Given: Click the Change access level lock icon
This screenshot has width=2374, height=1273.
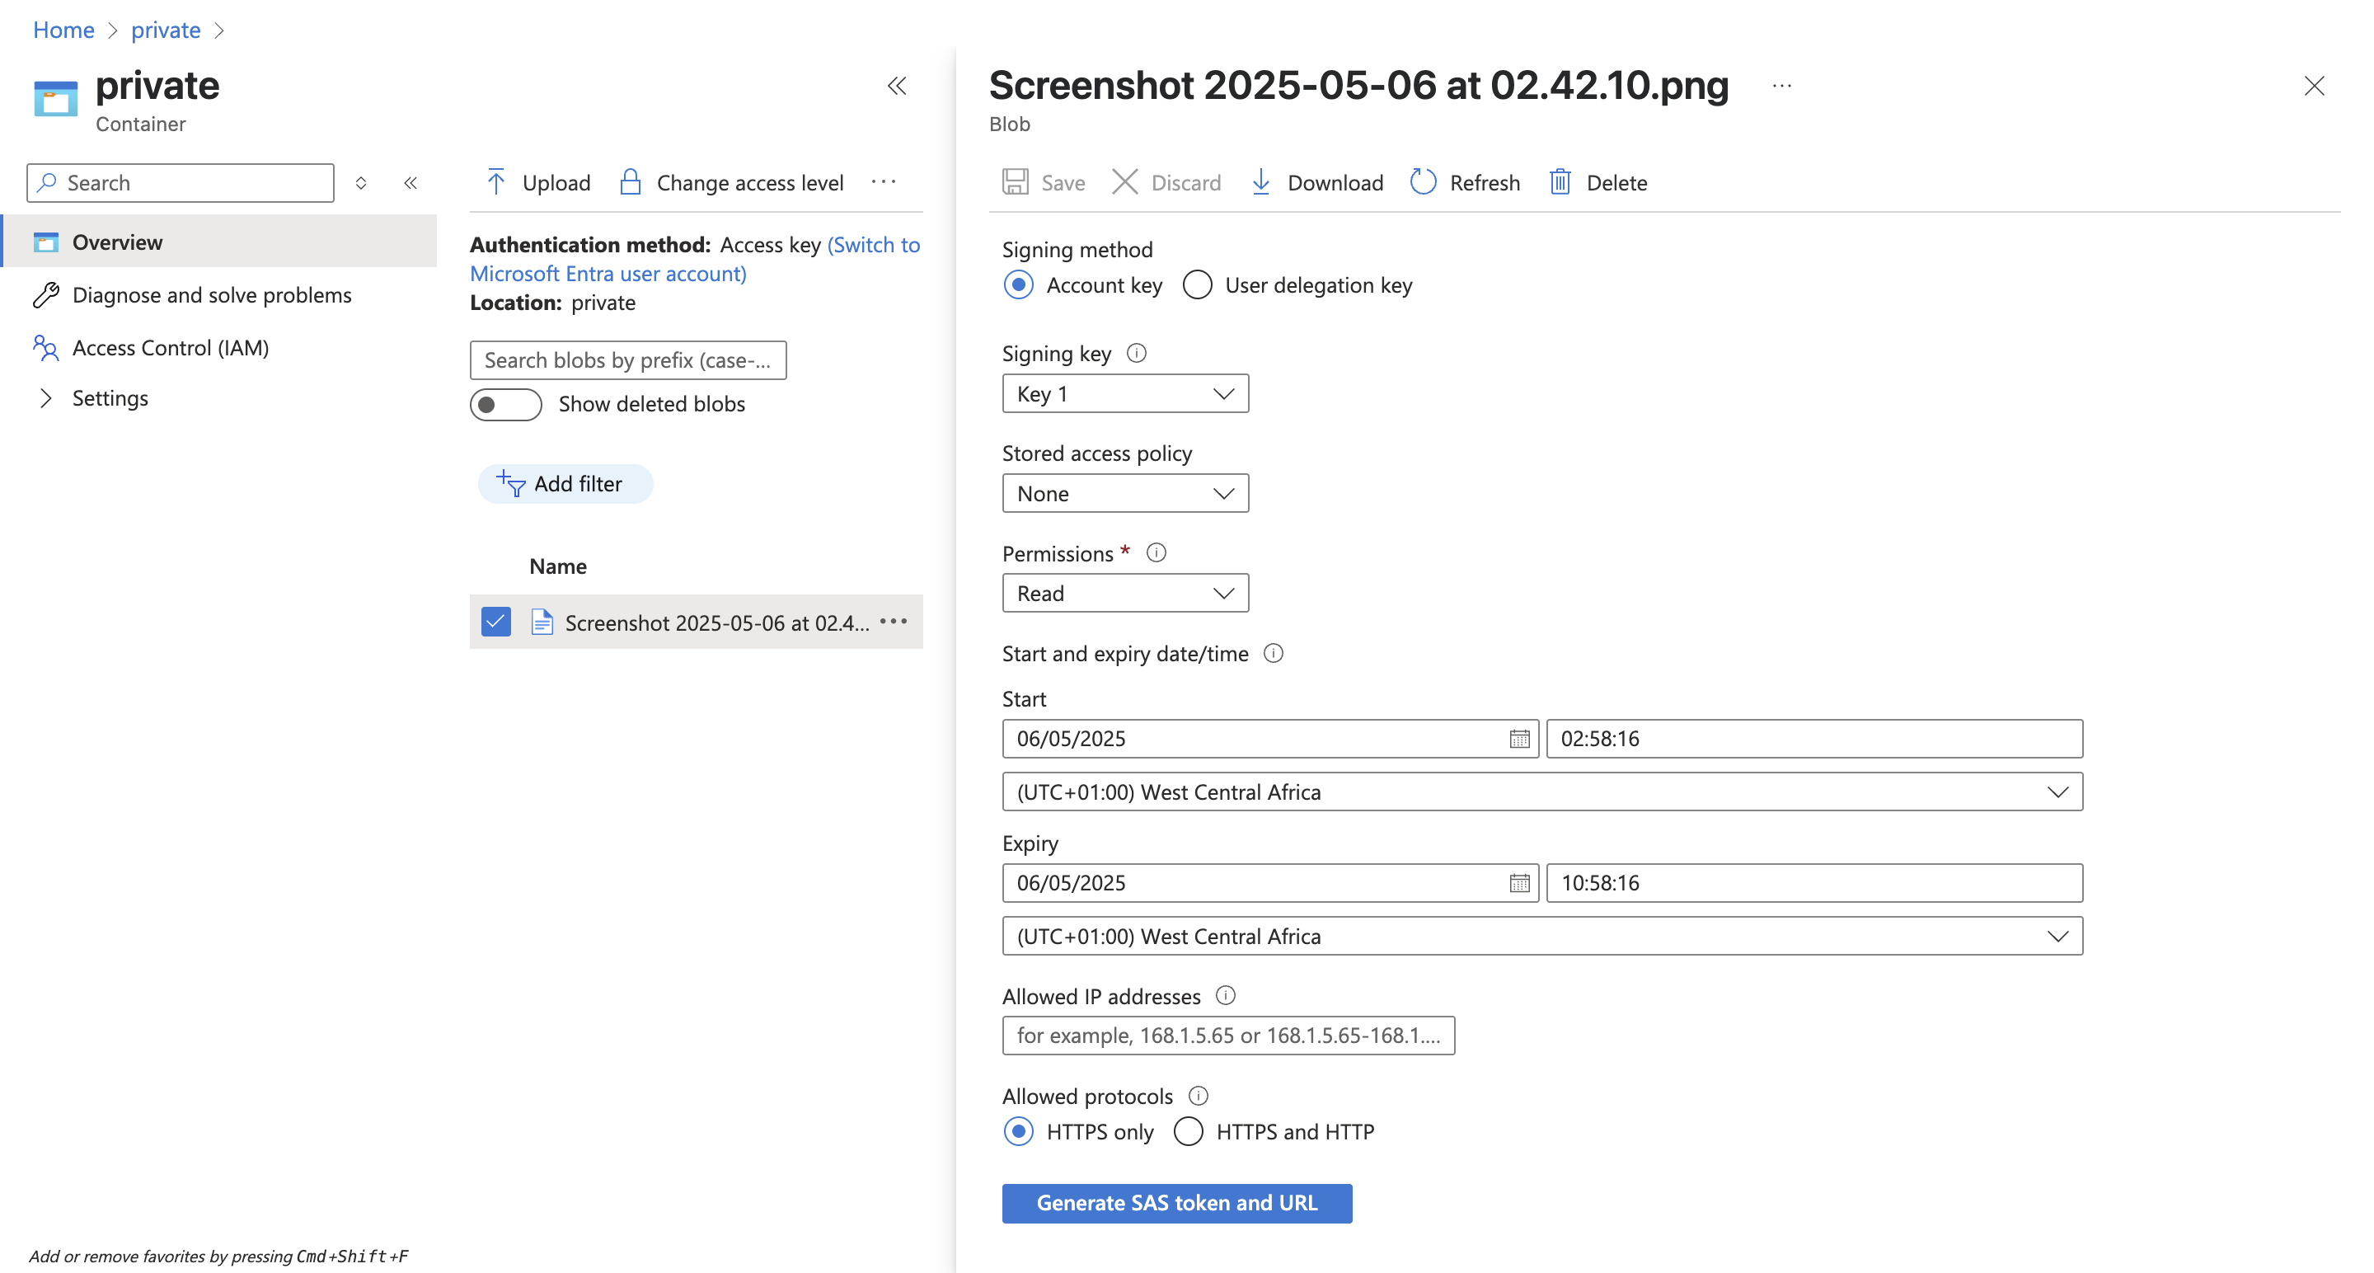Looking at the screenshot, I should (631, 181).
